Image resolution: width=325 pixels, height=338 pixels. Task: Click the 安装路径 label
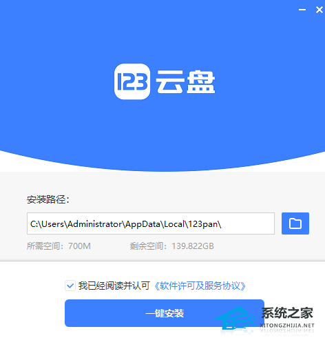[x=48, y=199]
